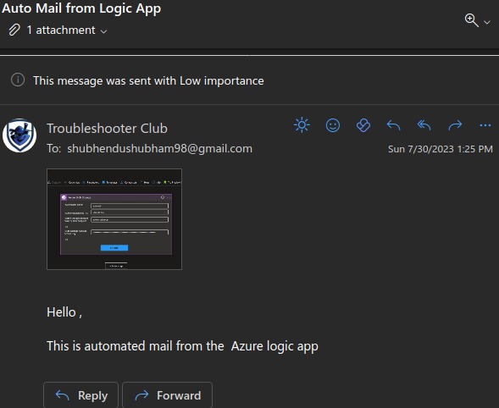Image resolution: width=499 pixels, height=408 pixels.
Task: Click the text 'This message was sent with Low importance'
Action: click(x=148, y=80)
